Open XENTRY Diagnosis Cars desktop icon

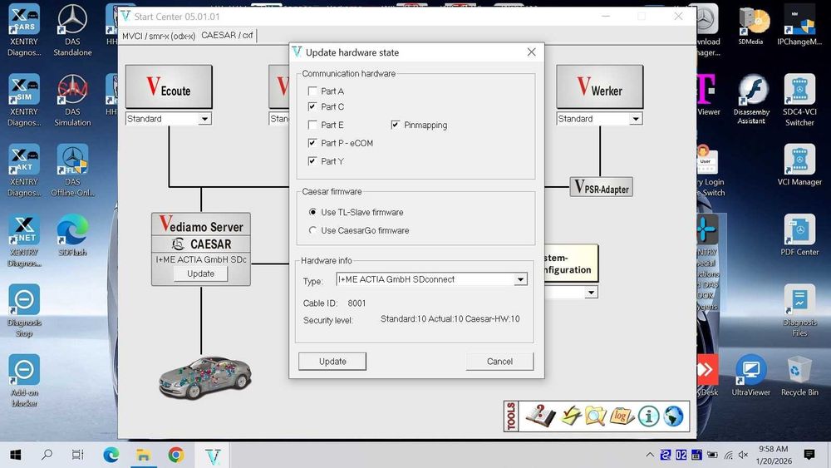coord(24,30)
